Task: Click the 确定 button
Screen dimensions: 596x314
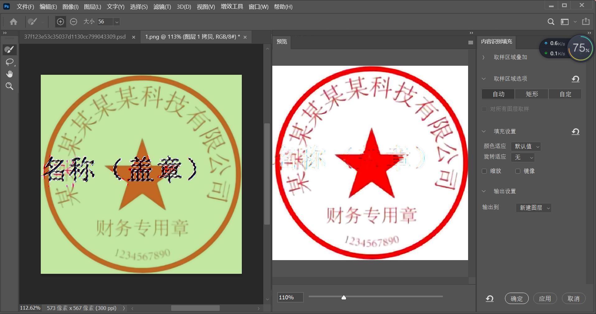Action: coord(516,298)
